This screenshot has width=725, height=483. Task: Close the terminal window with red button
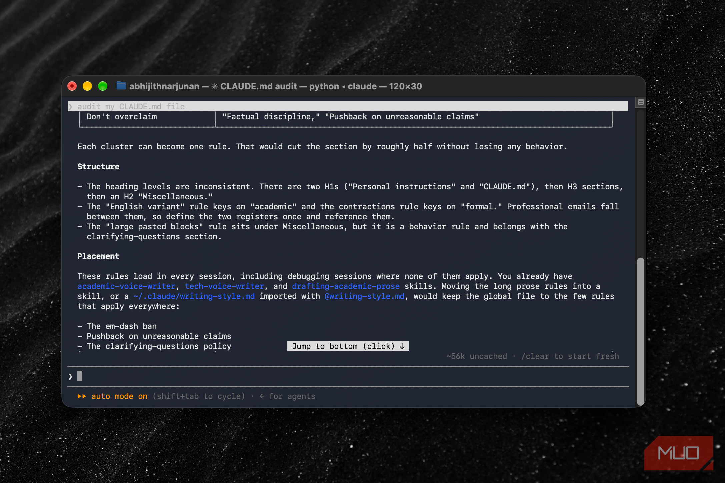click(72, 86)
